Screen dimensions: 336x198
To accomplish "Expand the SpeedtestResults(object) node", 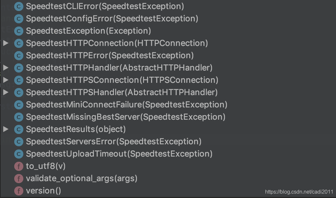I will [6, 129].
